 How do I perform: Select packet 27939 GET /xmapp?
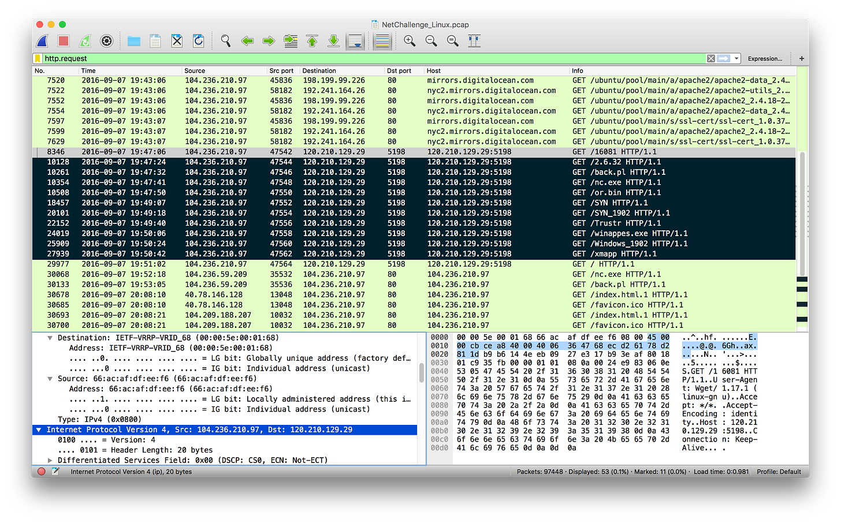(x=414, y=254)
